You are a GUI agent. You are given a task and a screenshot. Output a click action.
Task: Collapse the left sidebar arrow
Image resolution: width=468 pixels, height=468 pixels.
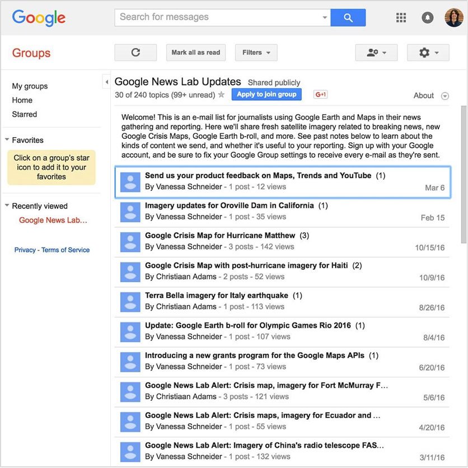click(106, 82)
